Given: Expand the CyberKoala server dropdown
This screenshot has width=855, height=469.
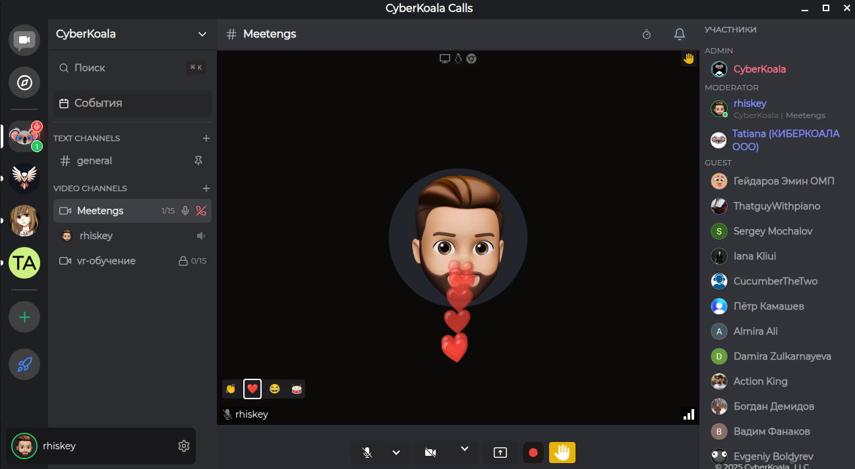Looking at the screenshot, I should (x=202, y=34).
